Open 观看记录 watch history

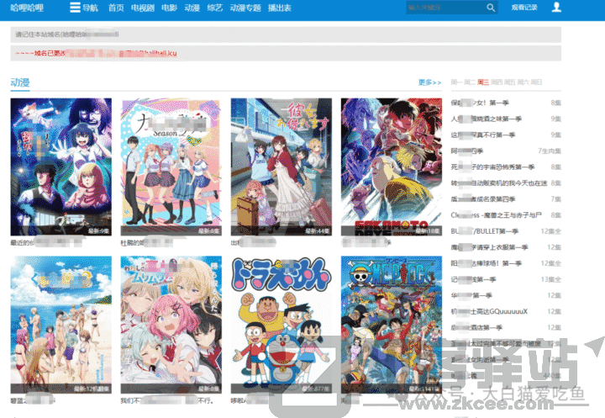click(523, 8)
